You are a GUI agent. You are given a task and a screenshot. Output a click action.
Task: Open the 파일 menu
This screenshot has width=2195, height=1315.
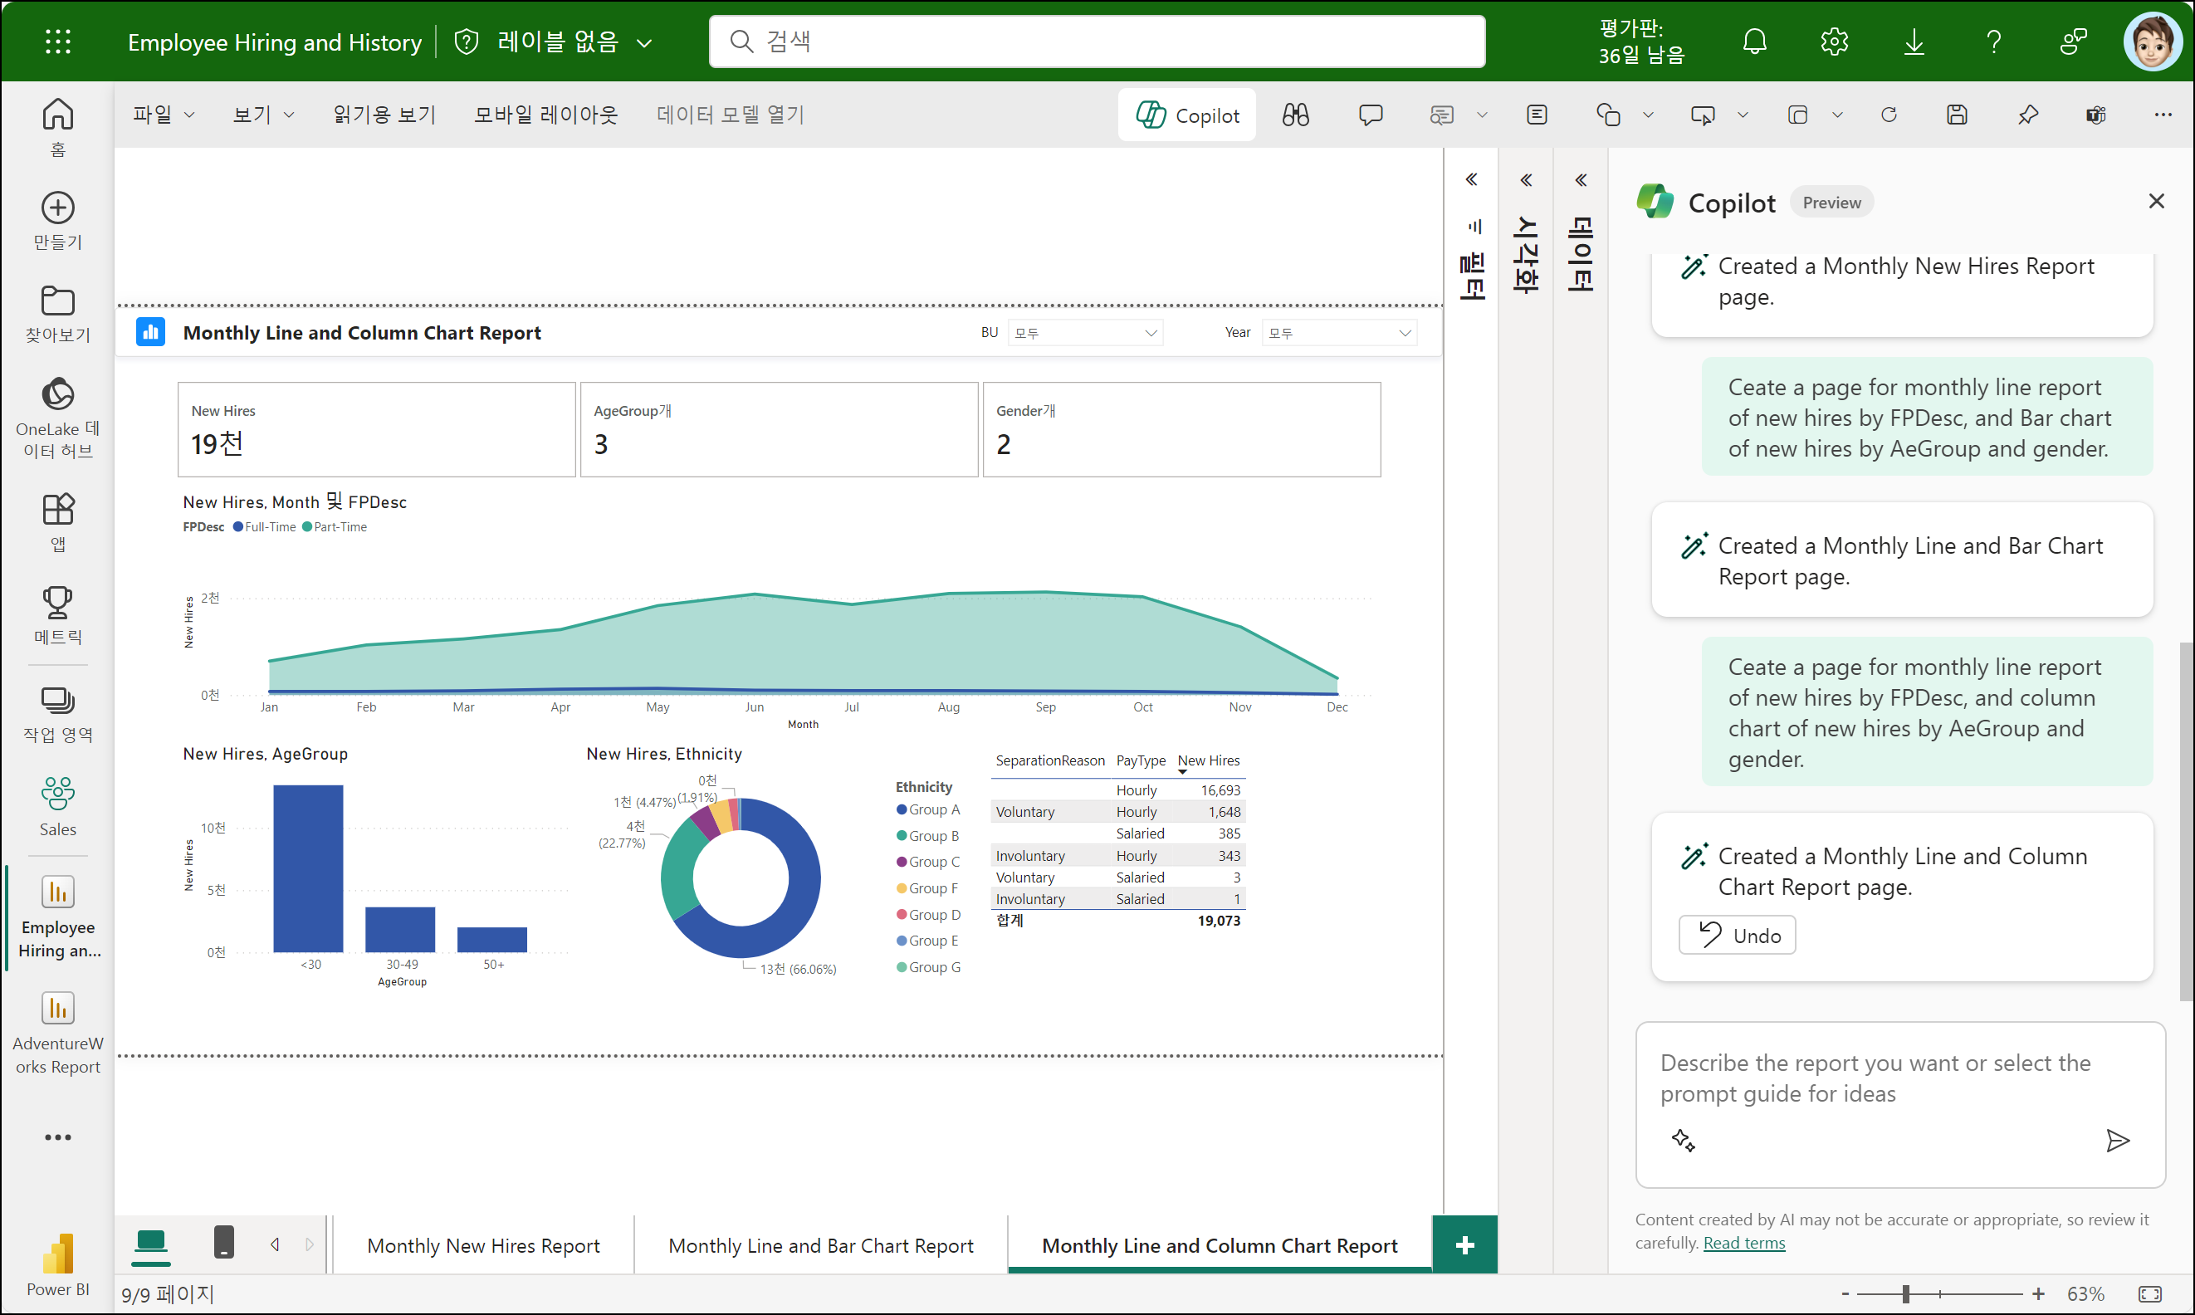[x=162, y=115]
